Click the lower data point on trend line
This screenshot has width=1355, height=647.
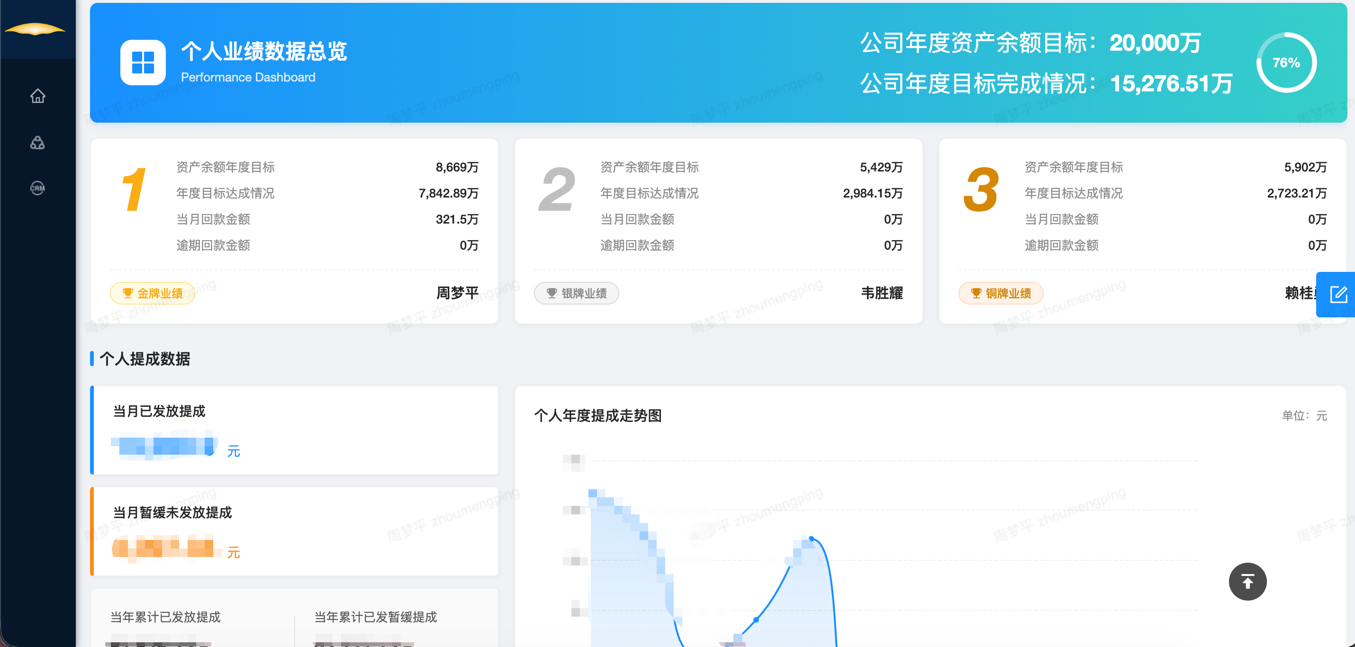[x=756, y=620]
